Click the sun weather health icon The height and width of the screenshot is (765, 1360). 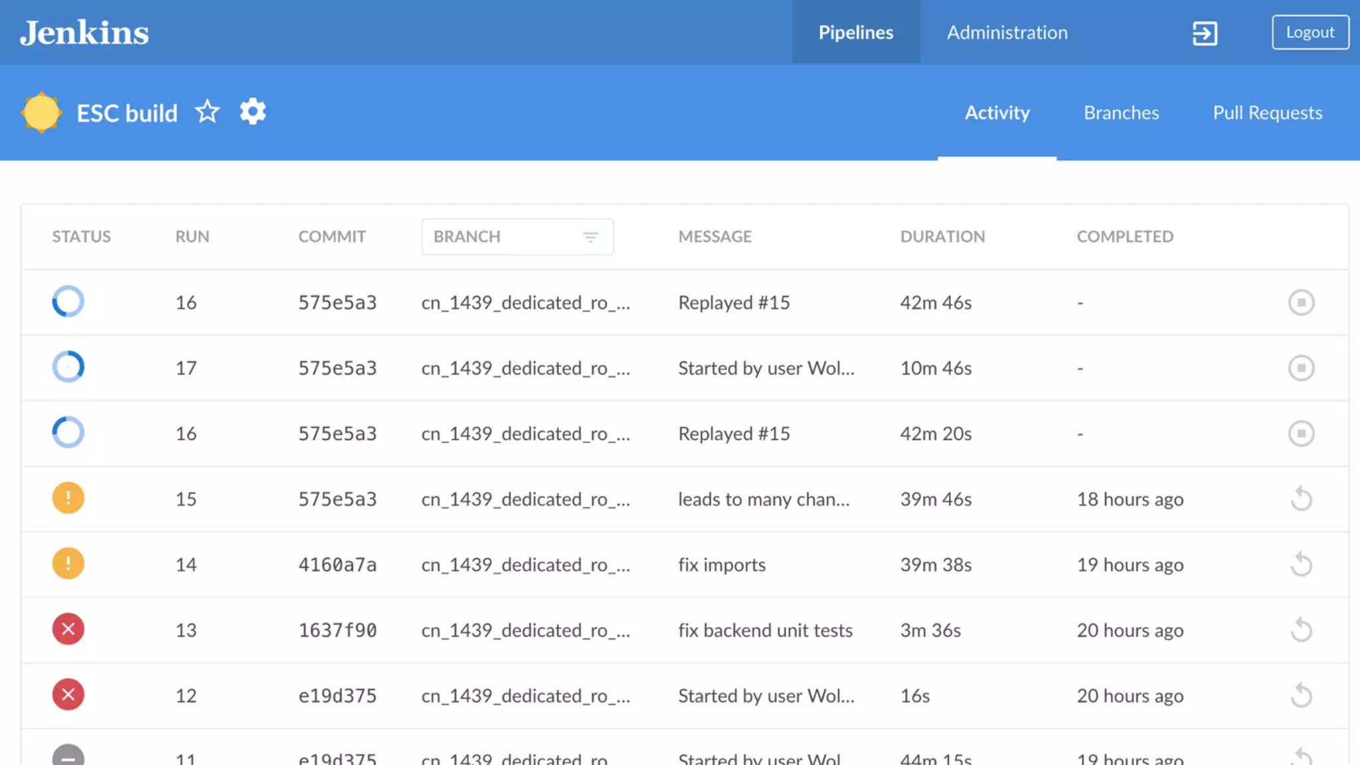click(41, 112)
